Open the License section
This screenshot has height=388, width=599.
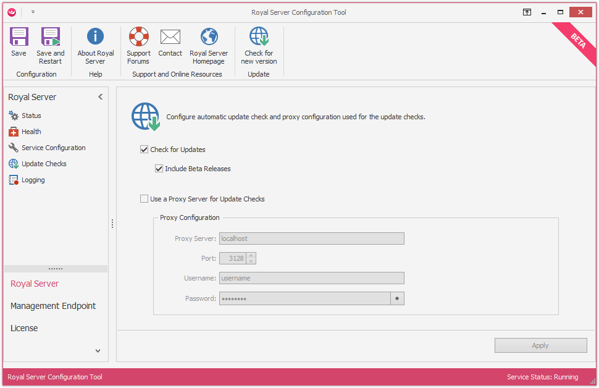pyautogui.click(x=24, y=328)
